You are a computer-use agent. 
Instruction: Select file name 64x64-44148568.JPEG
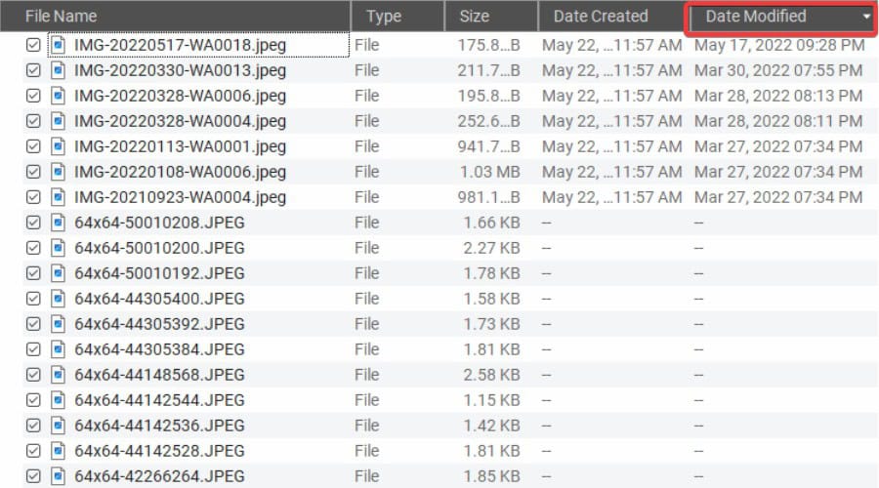(x=159, y=374)
